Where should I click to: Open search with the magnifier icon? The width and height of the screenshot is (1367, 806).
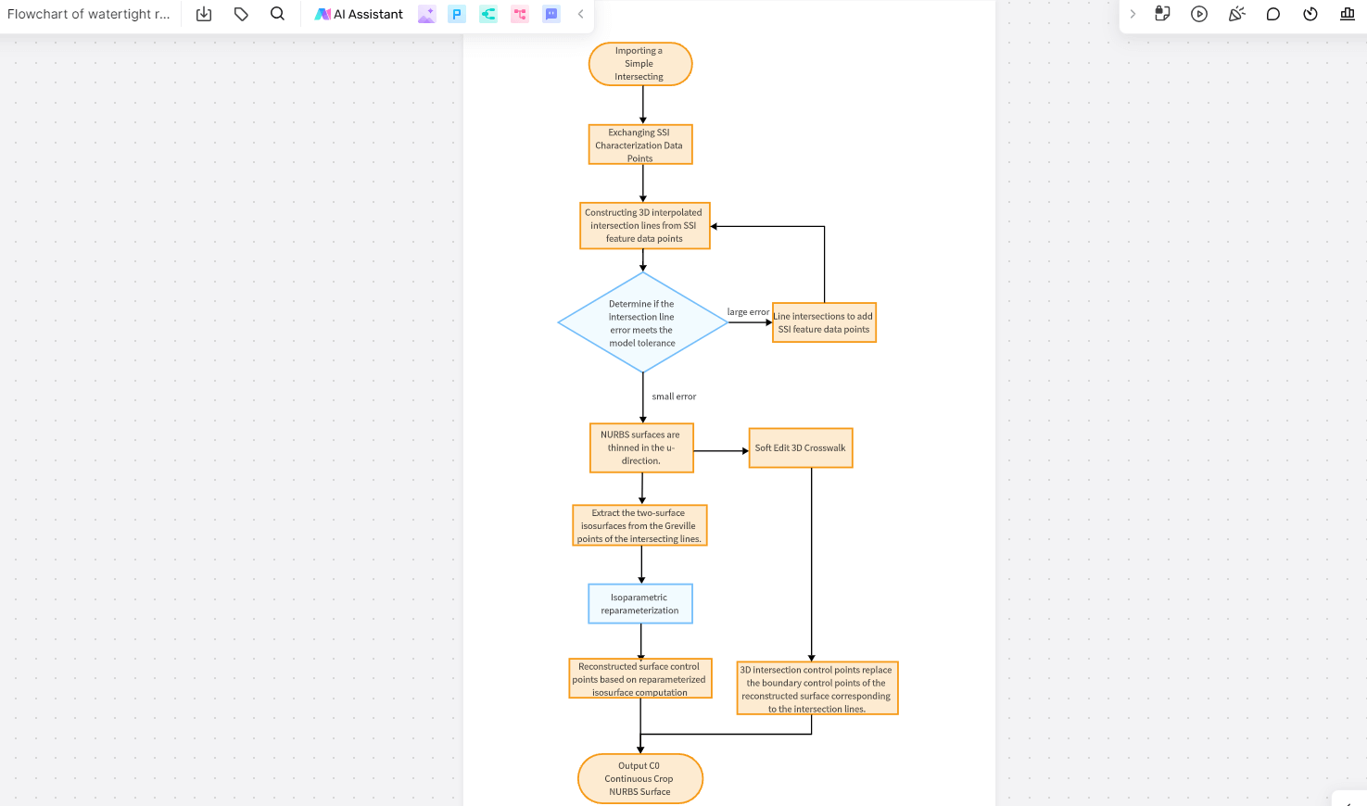277,14
